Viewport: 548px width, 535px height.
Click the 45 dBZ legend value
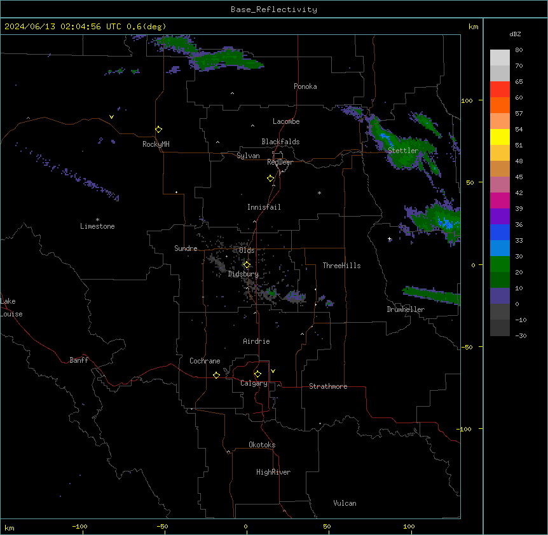(519, 177)
